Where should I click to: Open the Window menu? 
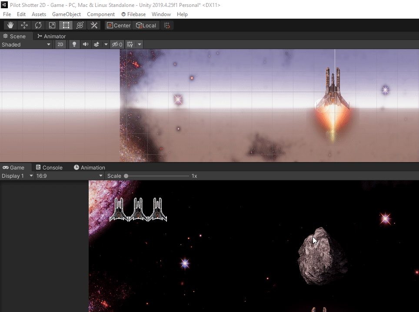(161, 14)
